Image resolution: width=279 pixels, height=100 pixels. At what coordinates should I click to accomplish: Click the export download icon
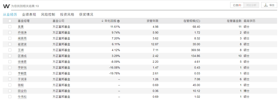[x=266, y=5]
